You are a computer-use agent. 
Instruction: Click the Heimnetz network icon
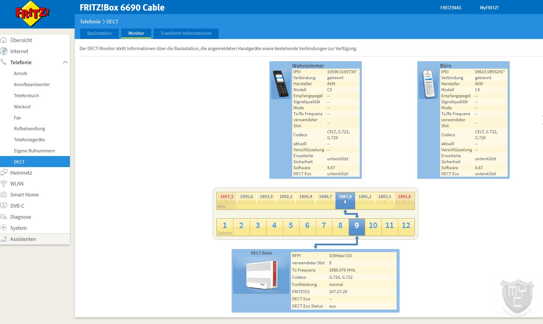(x=4, y=172)
